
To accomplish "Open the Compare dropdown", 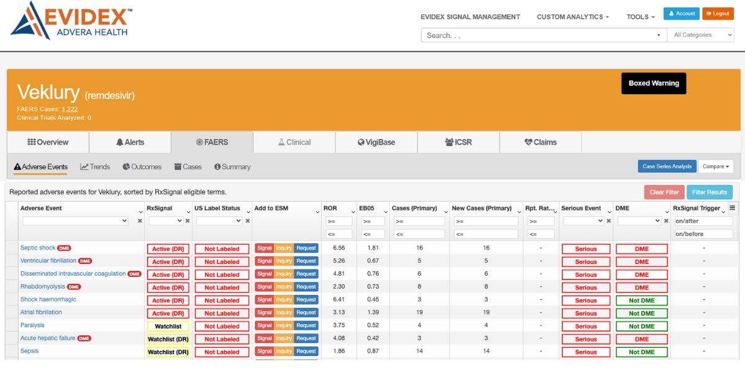I will tap(716, 166).
